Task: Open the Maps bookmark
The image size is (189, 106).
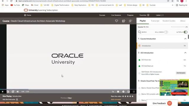Action: click(25, 5)
